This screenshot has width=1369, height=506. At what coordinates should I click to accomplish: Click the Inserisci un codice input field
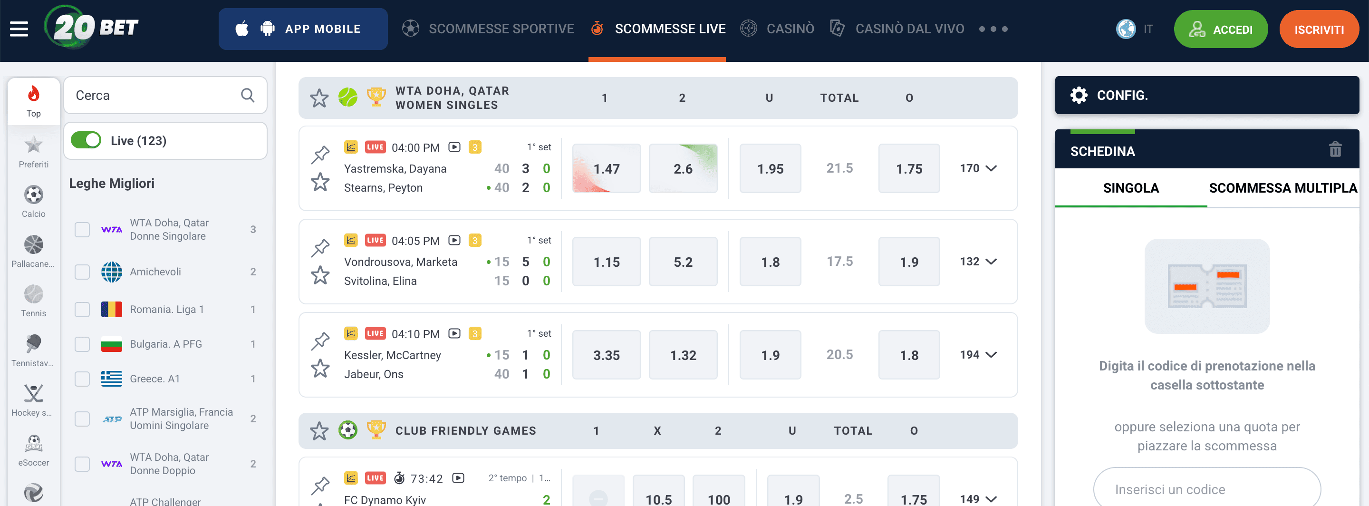(1206, 488)
